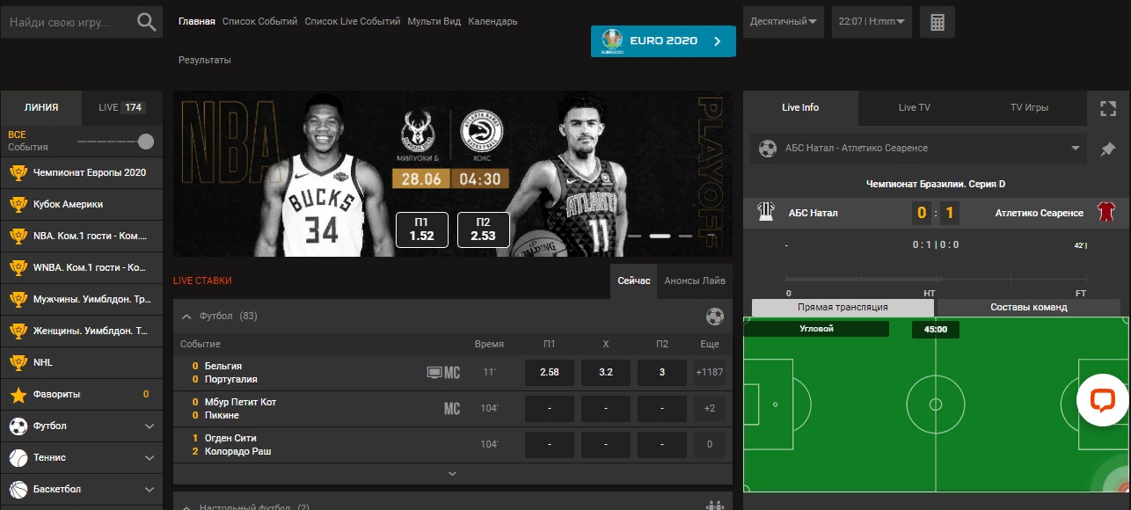Click basketball icon in sidebar

18,489
